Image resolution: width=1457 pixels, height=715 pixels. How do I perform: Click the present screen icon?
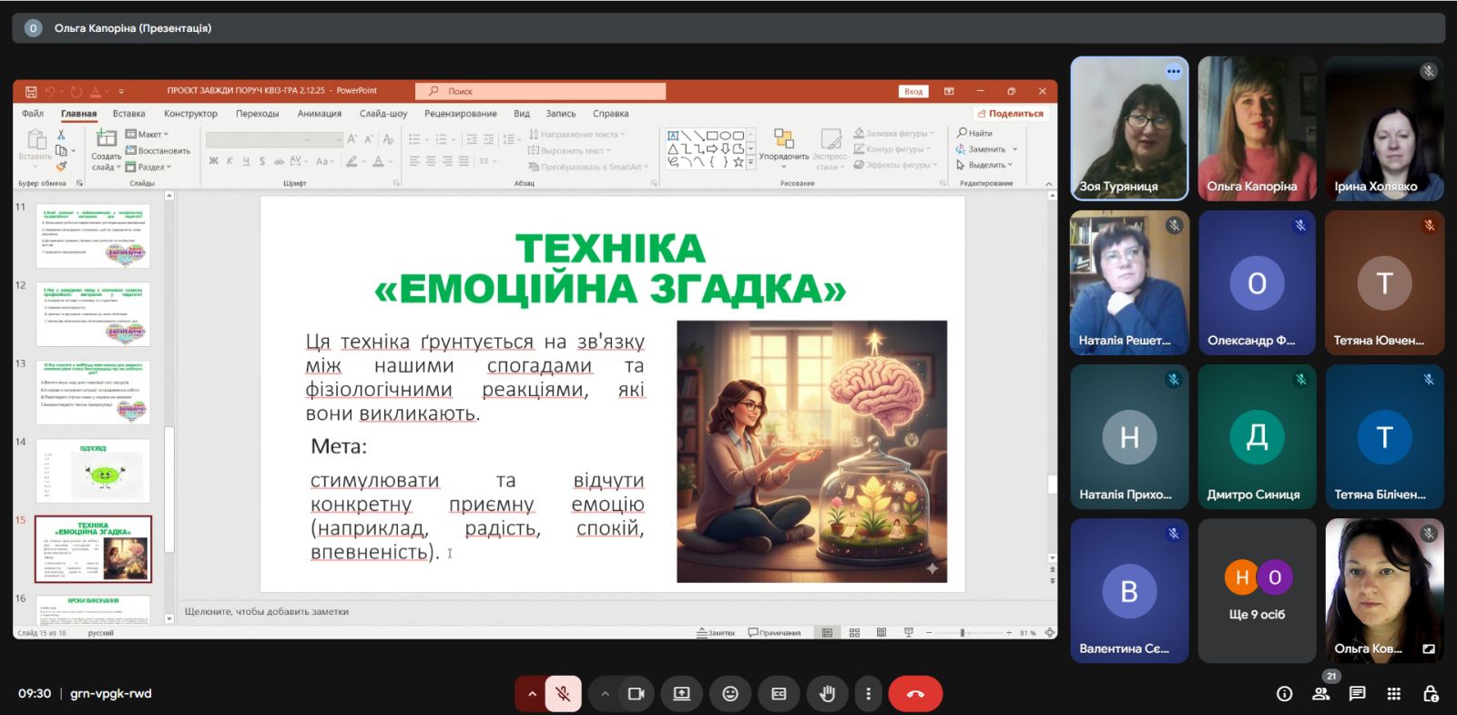tap(681, 694)
